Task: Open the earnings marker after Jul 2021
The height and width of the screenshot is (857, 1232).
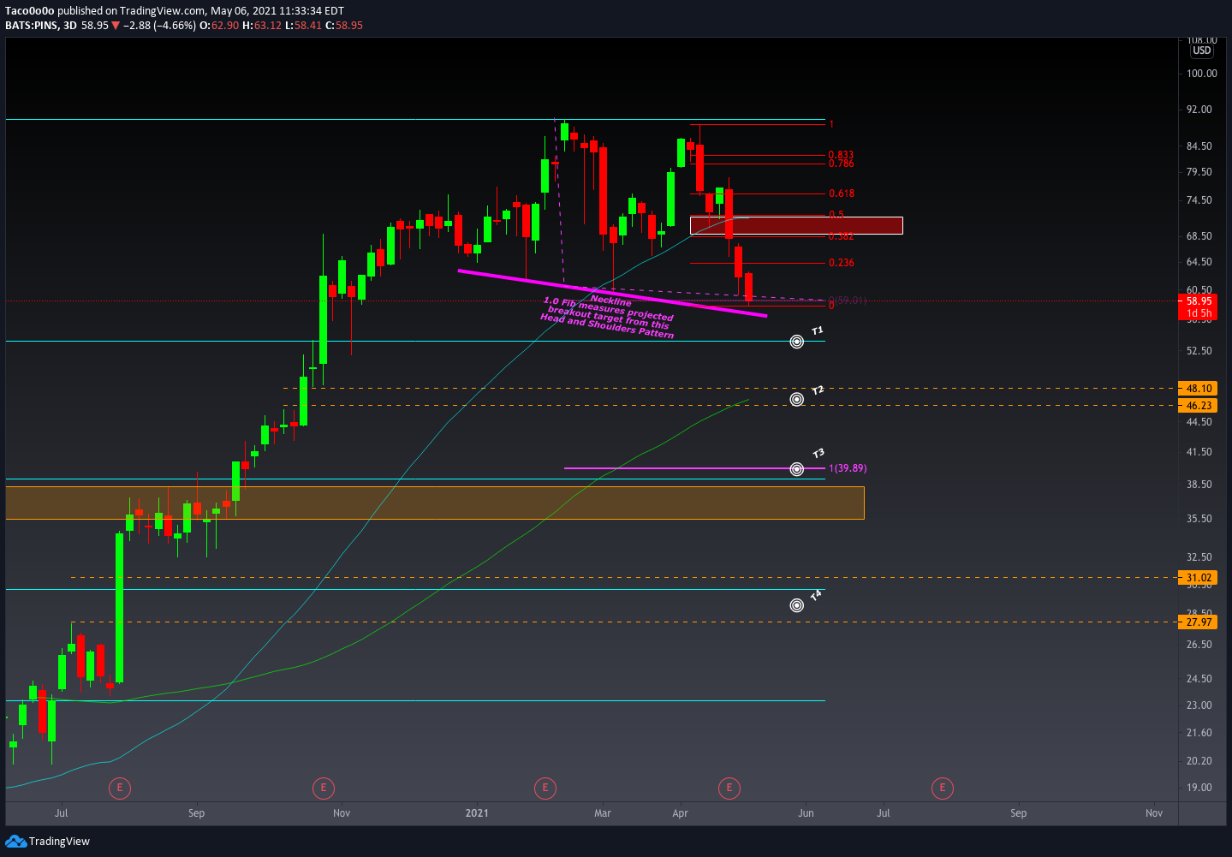Action: (943, 788)
